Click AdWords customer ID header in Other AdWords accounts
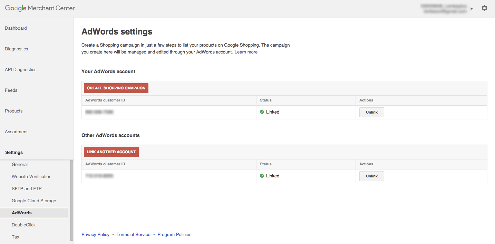This screenshot has width=495, height=244. click(x=105, y=164)
